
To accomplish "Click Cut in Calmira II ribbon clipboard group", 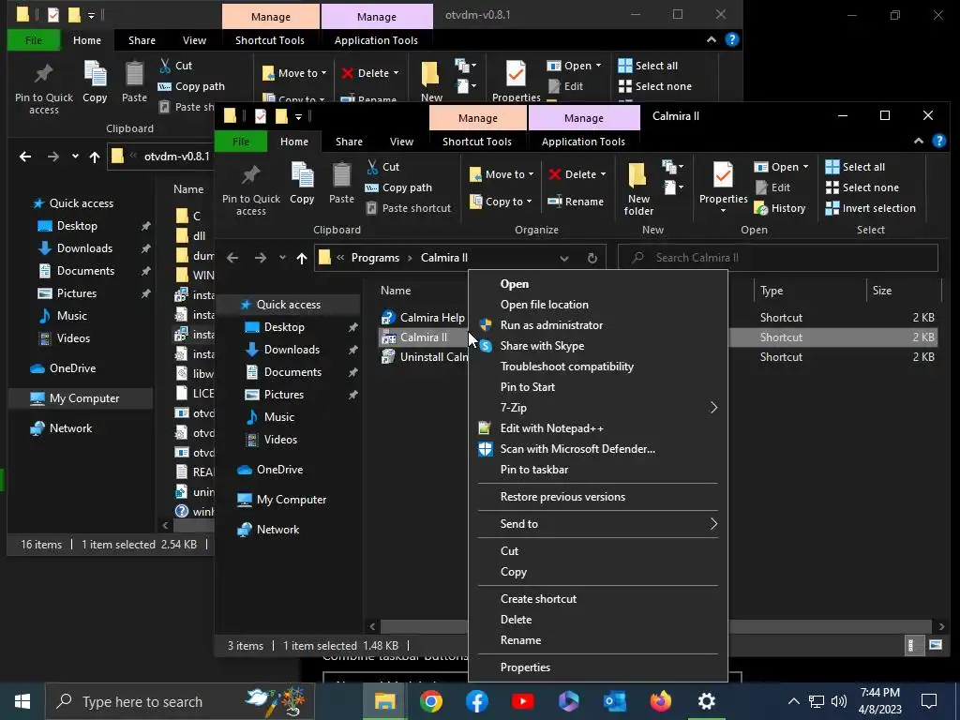I will (x=383, y=167).
